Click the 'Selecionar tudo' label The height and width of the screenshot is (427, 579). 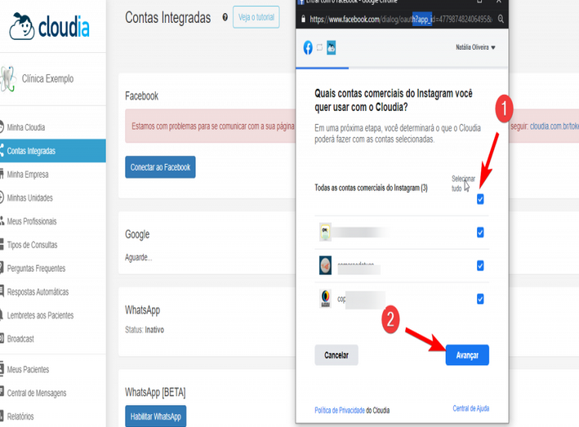pyautogui.click(x=463, y=184)
